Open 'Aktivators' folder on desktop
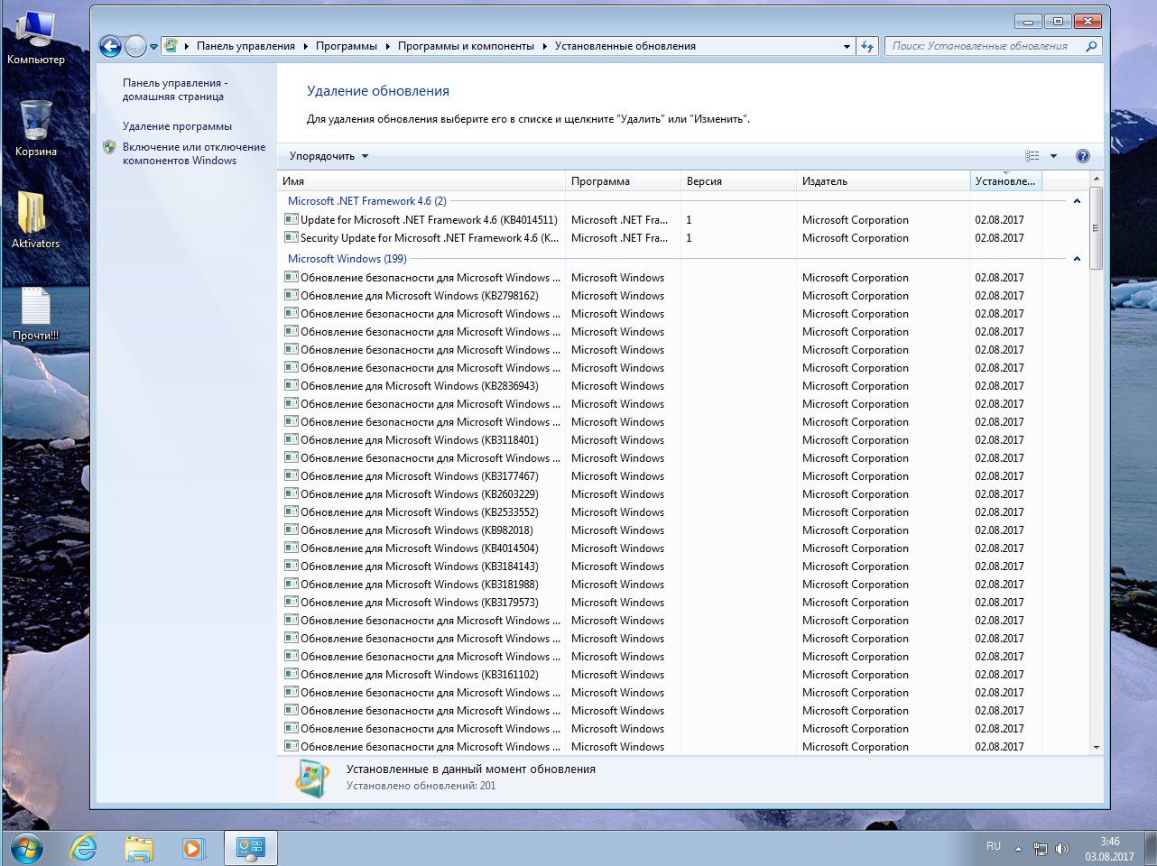This screenshot has width=1157, height=866. pos(35,219)
